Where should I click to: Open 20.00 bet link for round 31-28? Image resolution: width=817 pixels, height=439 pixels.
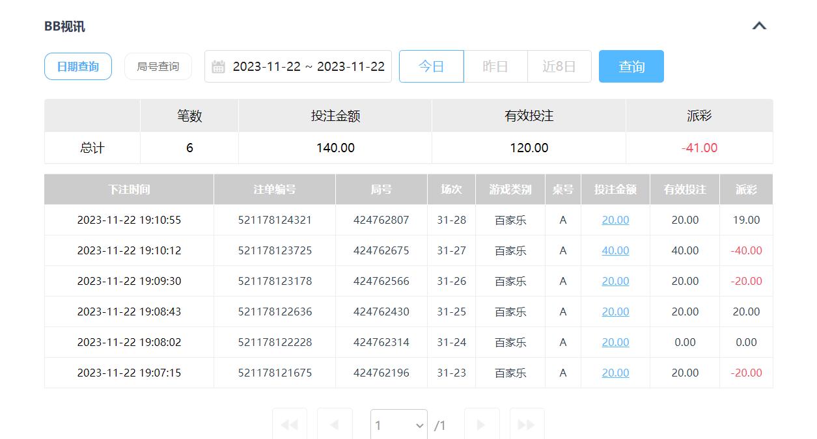(x=615, y=220)
